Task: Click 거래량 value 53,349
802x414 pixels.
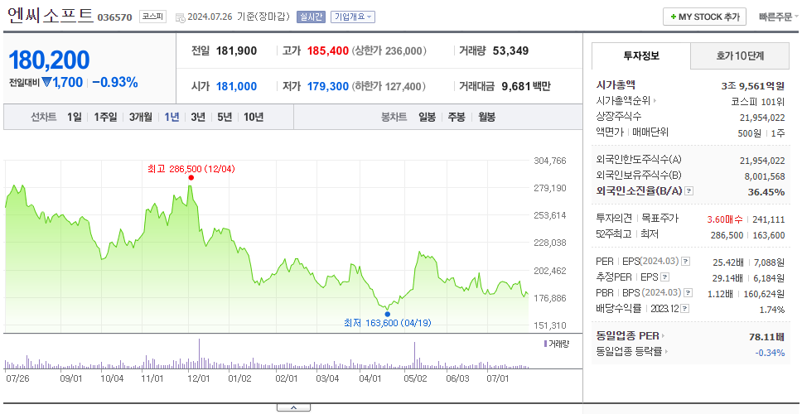Action: click(x=510, y=51)
